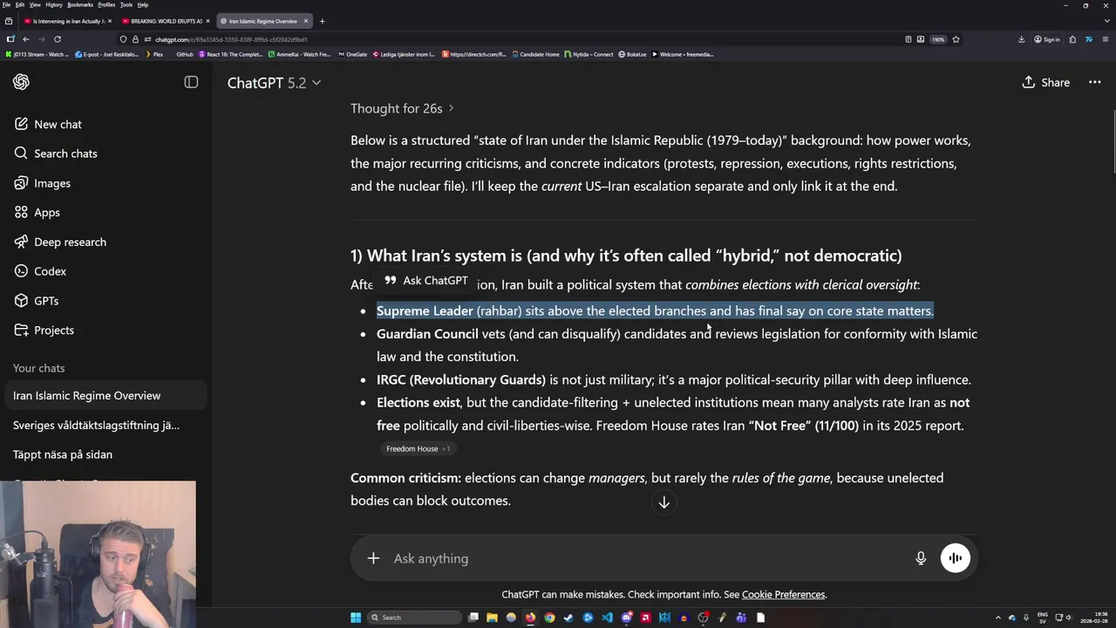This screenshot has height=628, width=1116.
Task: Open the ChatGPT 5.2 model dropdown
Action: click(x=274, y=83)
